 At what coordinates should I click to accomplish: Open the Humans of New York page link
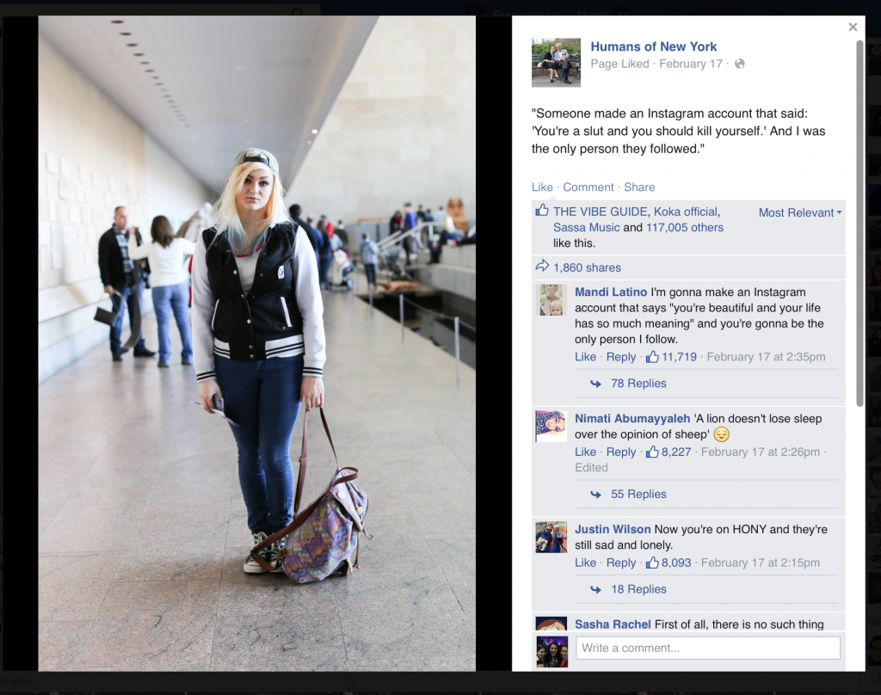pos(654,46)
